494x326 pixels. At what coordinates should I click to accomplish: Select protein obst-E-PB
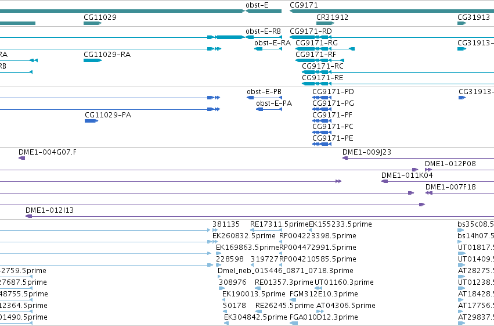264,92
